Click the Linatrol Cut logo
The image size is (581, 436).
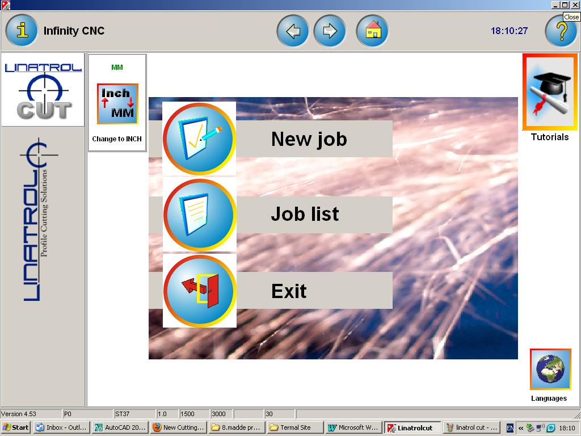click(43, 90)
